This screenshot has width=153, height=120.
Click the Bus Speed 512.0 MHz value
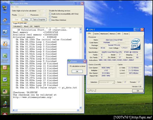pos(106,73)
